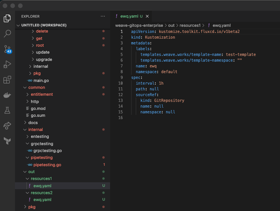This screenshot has height=211, width=280.
Task: Open the Live Share view
Action: [7, 126]
